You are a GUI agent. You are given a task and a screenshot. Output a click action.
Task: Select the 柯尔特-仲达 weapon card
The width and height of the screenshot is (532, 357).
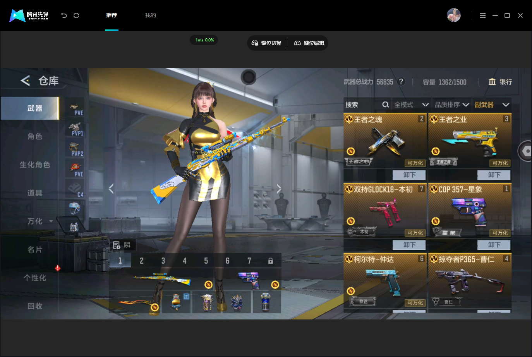click(x=385, y=283)
